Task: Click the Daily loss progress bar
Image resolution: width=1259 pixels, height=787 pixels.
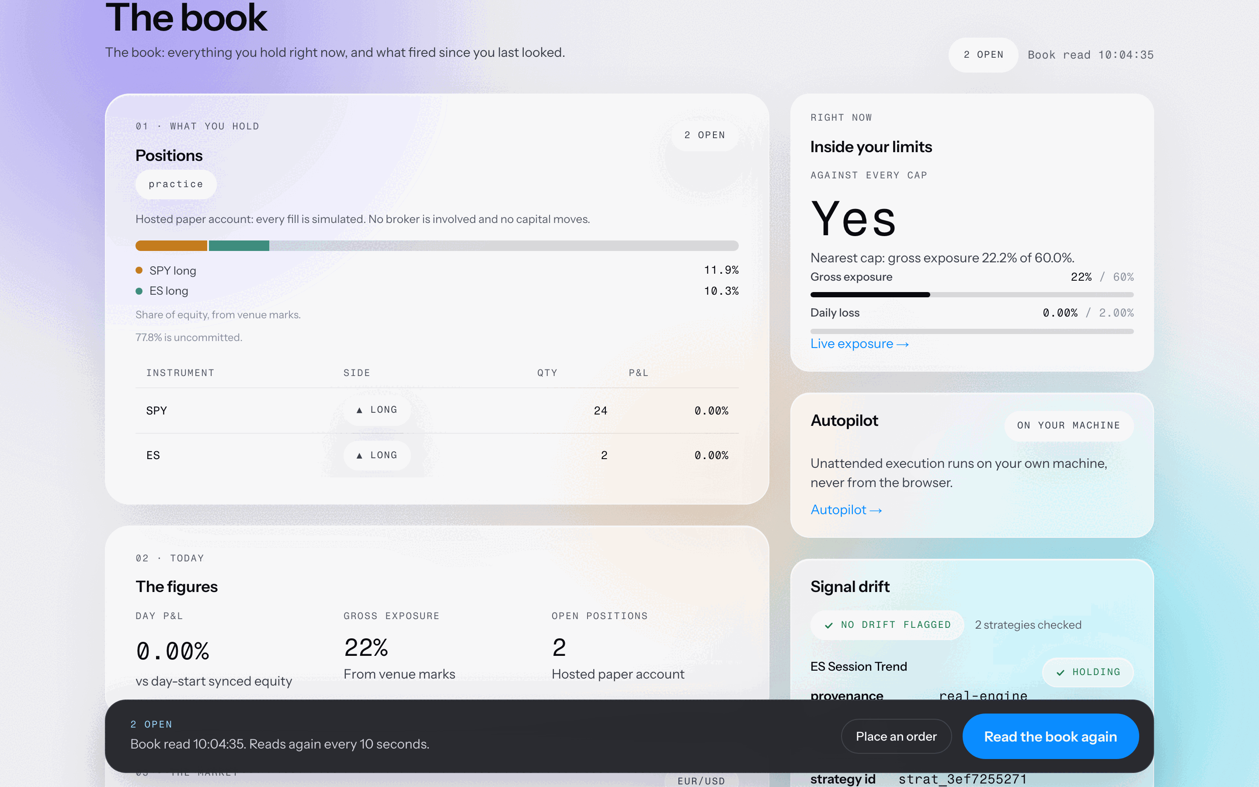Action: click(x=972, y=331)
